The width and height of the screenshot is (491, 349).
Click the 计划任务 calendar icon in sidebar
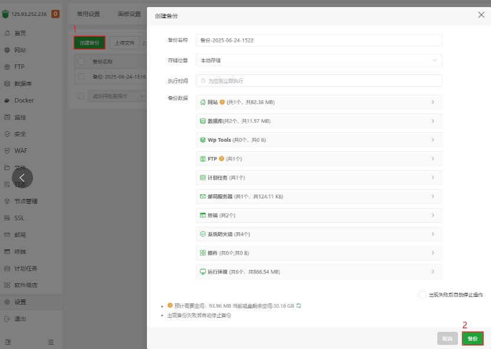pos(7,269)
